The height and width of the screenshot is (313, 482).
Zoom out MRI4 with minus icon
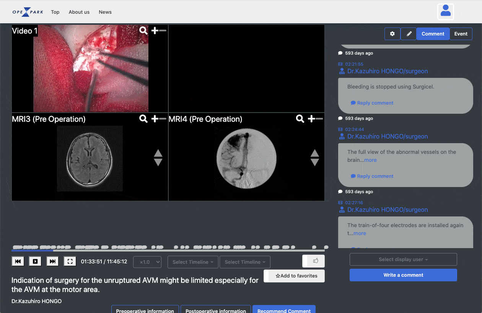point(320,119)
